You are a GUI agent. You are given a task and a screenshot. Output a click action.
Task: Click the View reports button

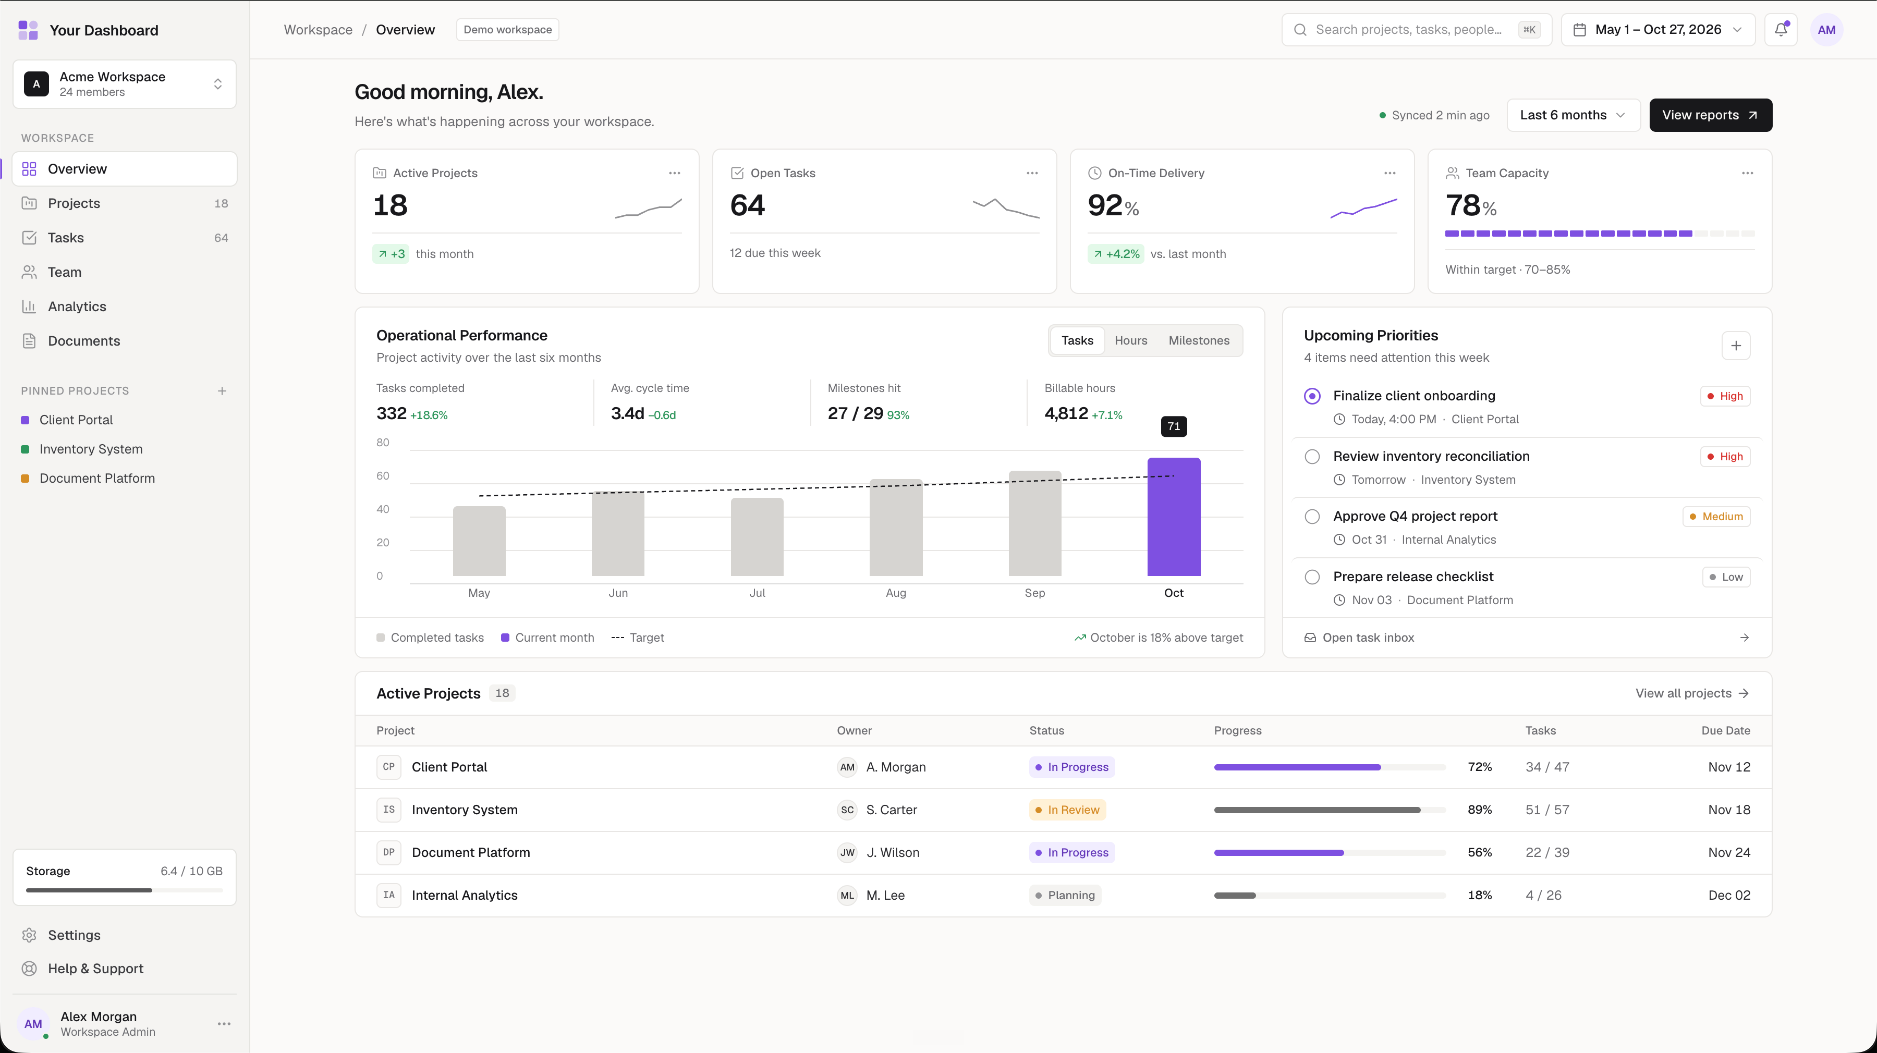tap(1710, 115)
